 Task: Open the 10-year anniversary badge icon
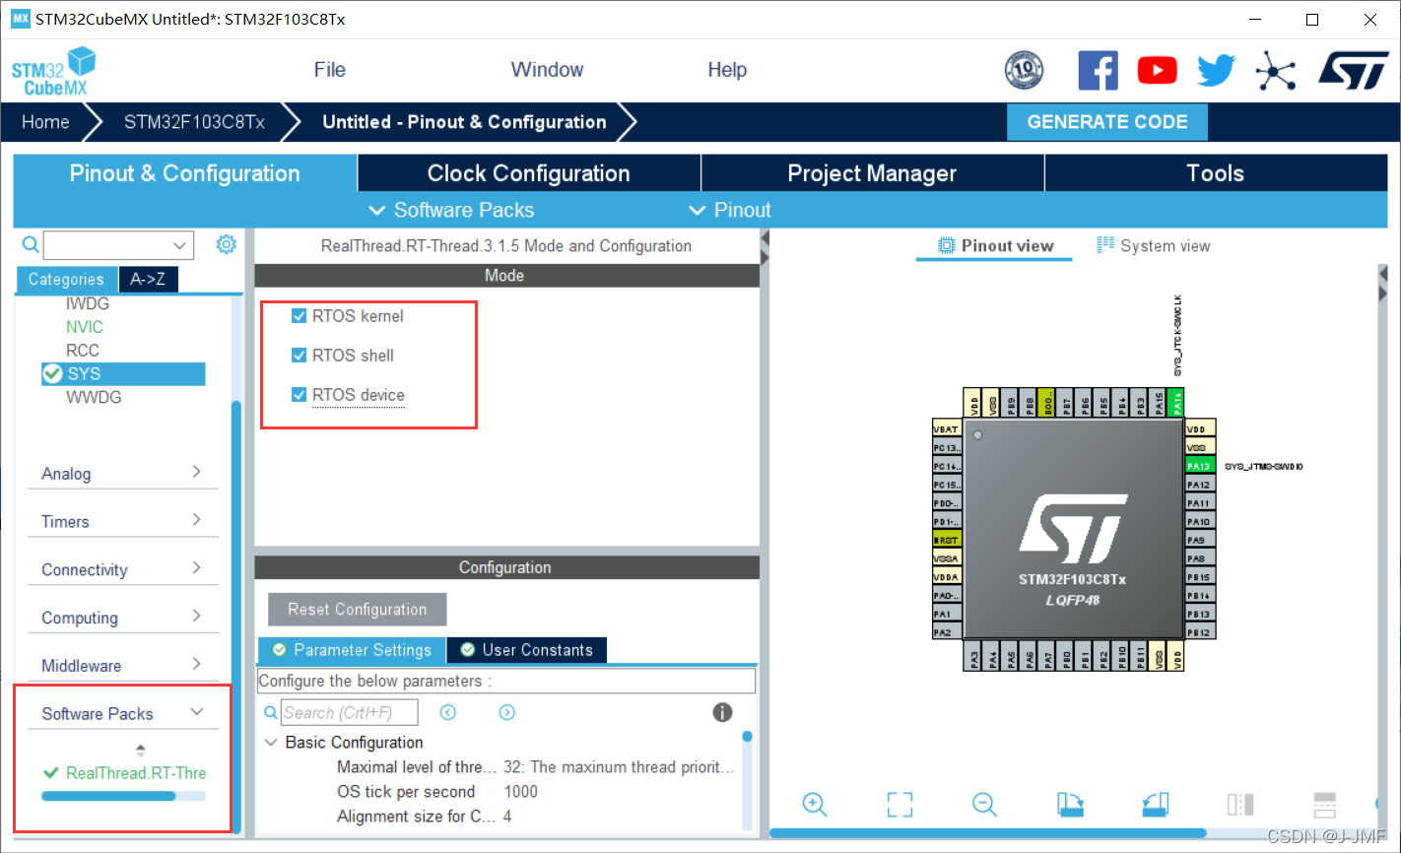[x=1024, y=70]
